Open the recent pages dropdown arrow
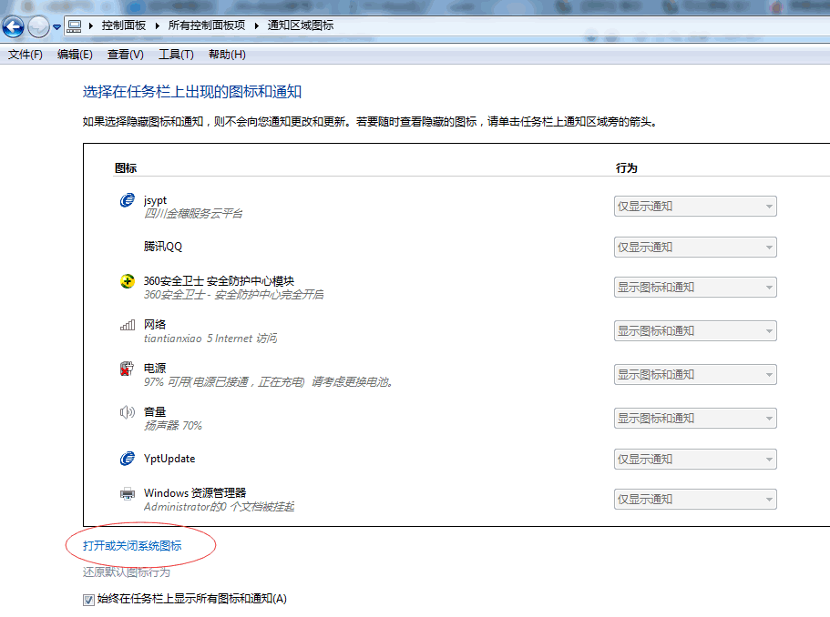The image size is (830, 617). (56, 27)
